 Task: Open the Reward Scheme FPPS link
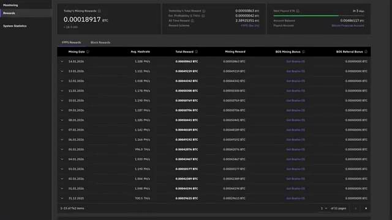coord(250,26)
